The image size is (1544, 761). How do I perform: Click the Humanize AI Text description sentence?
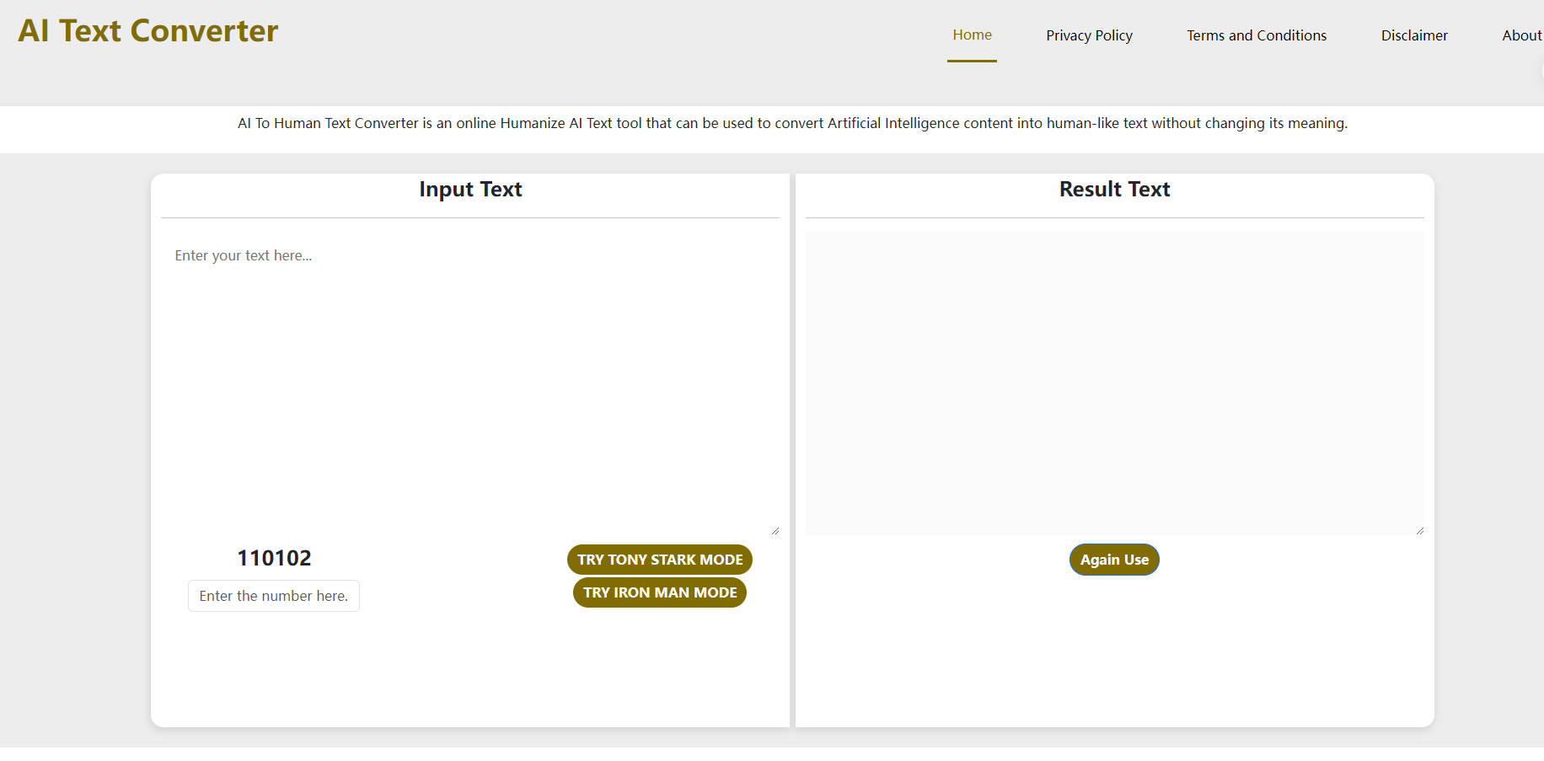[x=792, y=123]
